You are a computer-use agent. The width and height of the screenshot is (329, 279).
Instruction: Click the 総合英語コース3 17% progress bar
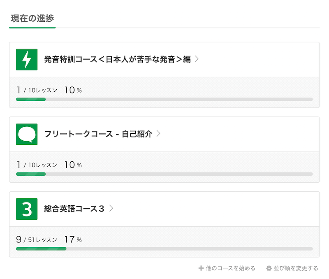[164, 249]
